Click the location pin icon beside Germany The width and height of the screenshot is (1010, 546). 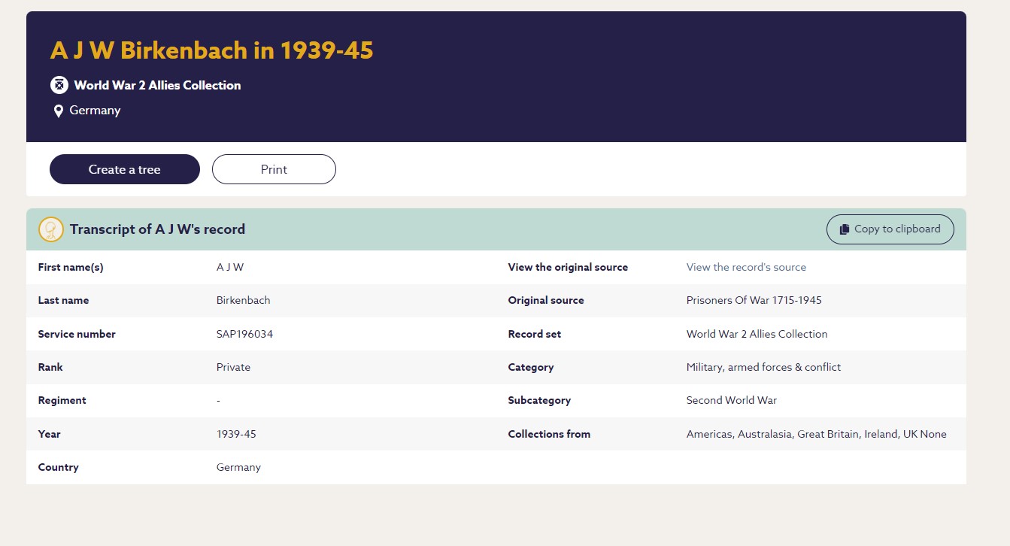pyautogui.click(x=58, y=111)
